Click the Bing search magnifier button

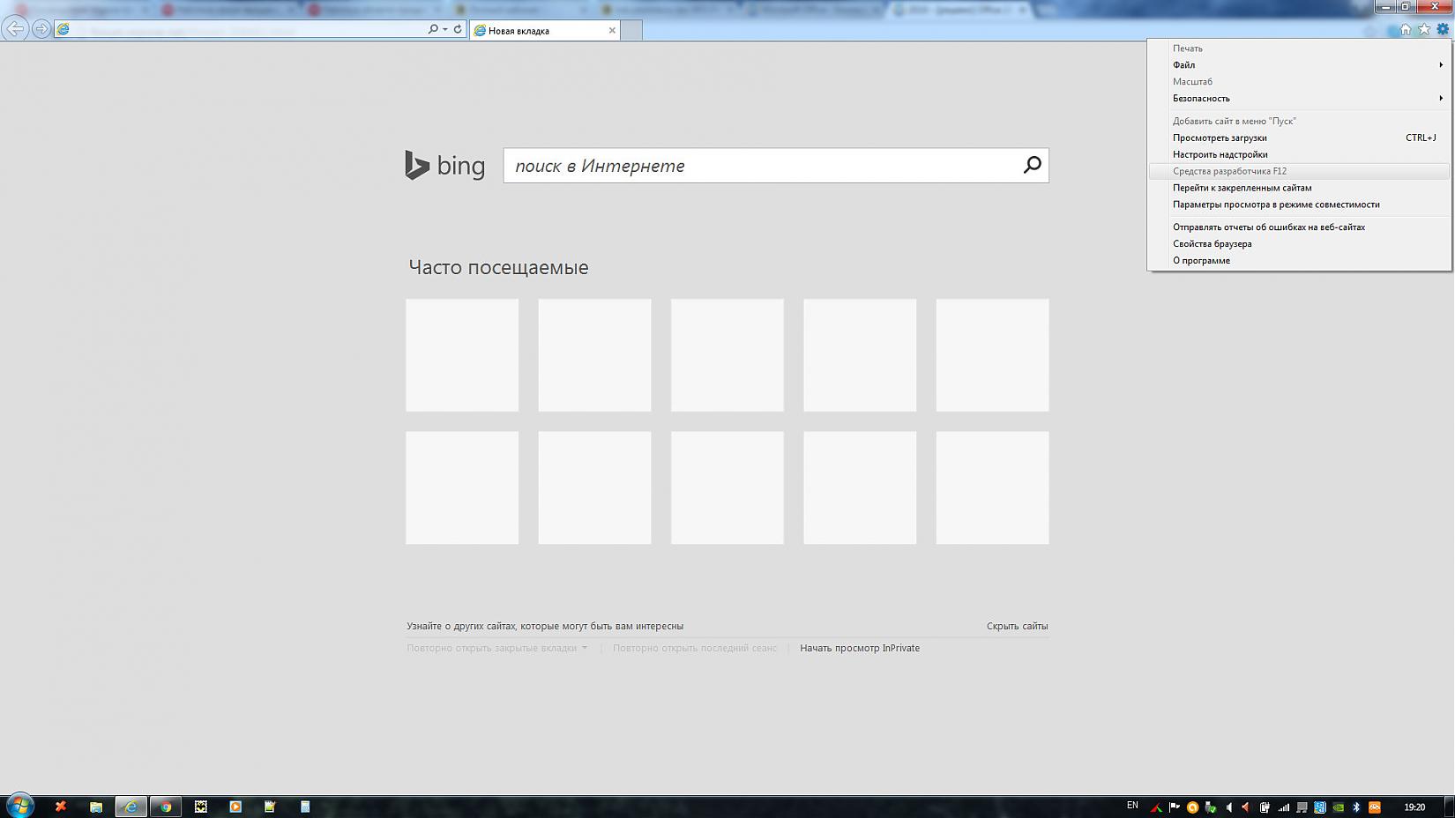[1033, 165]
